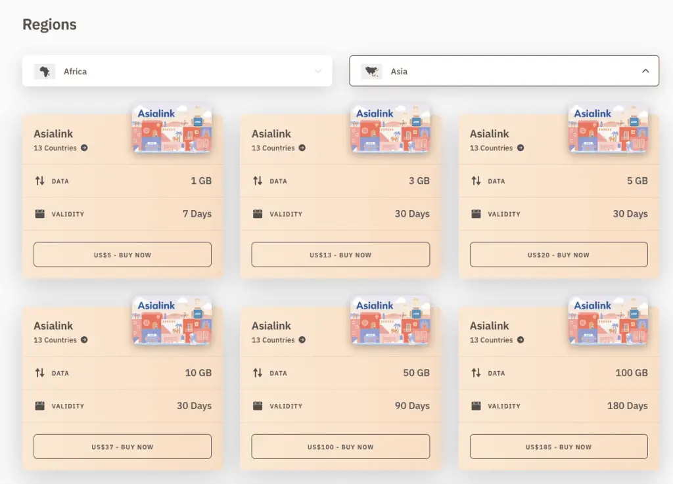Click the validity calendar icon on the 10 GB card

(x=40, y=406)
